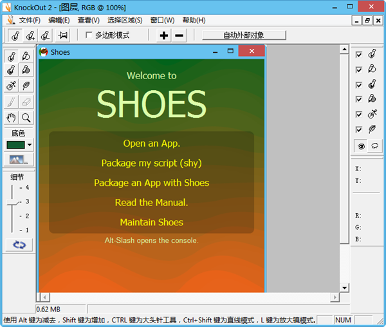The width and height of the screenshot is (386, 327).
Task: Click the Open an App. link
Action: pos(152,144)
